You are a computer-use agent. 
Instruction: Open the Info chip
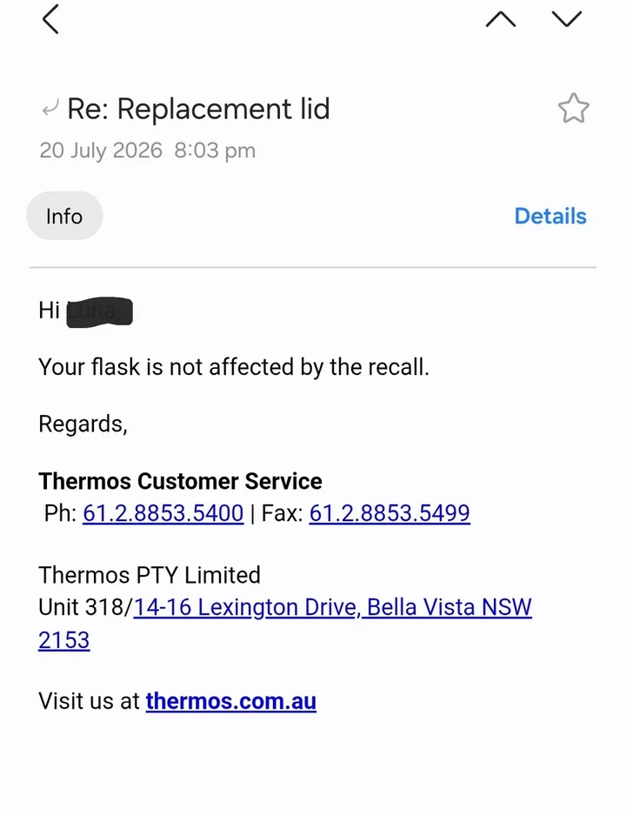64,216
